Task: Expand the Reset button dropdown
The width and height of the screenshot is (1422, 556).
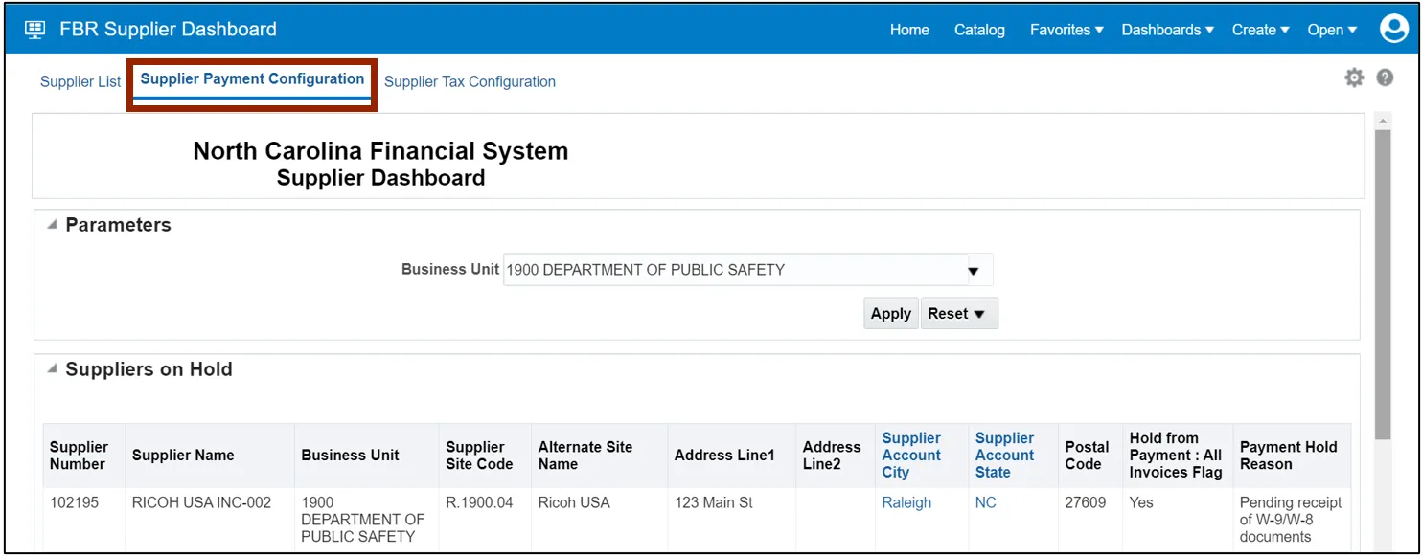Action: (958, 314)
